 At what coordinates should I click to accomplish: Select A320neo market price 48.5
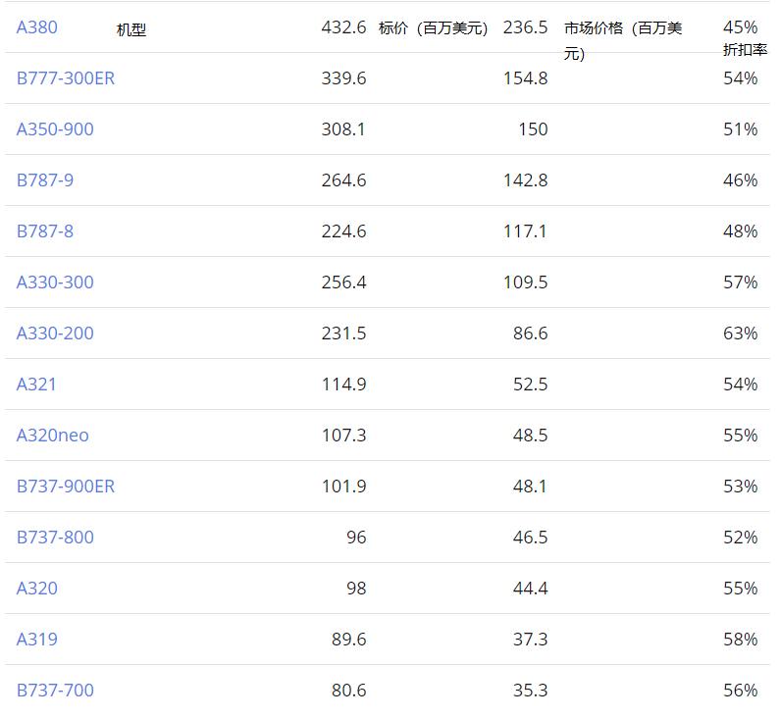click(531, 436)
